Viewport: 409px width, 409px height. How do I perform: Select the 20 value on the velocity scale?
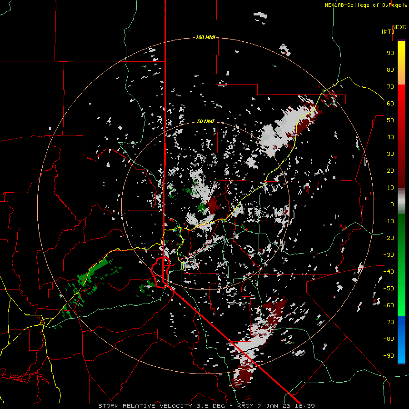390,171
